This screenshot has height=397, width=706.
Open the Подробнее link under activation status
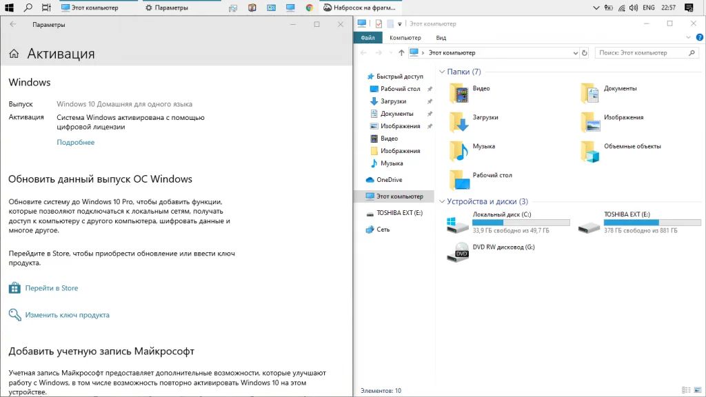[x=76, y=142]
